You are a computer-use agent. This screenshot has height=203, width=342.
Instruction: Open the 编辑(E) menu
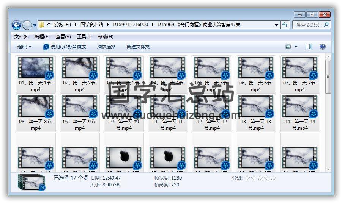point(42,37)
